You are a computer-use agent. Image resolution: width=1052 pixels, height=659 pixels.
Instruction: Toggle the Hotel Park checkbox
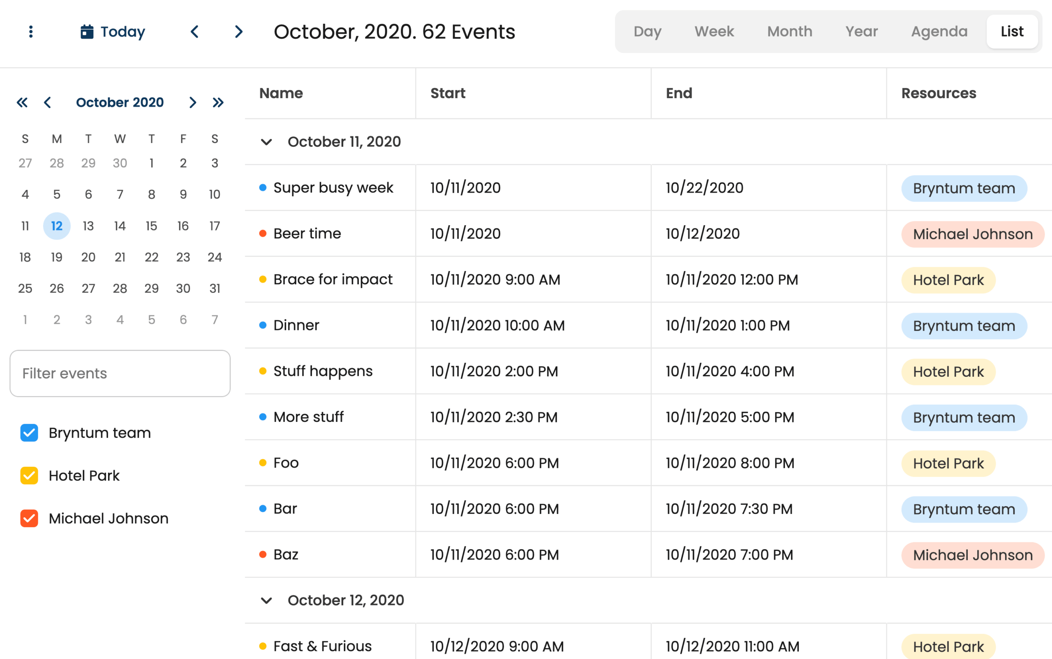[29, 475]
